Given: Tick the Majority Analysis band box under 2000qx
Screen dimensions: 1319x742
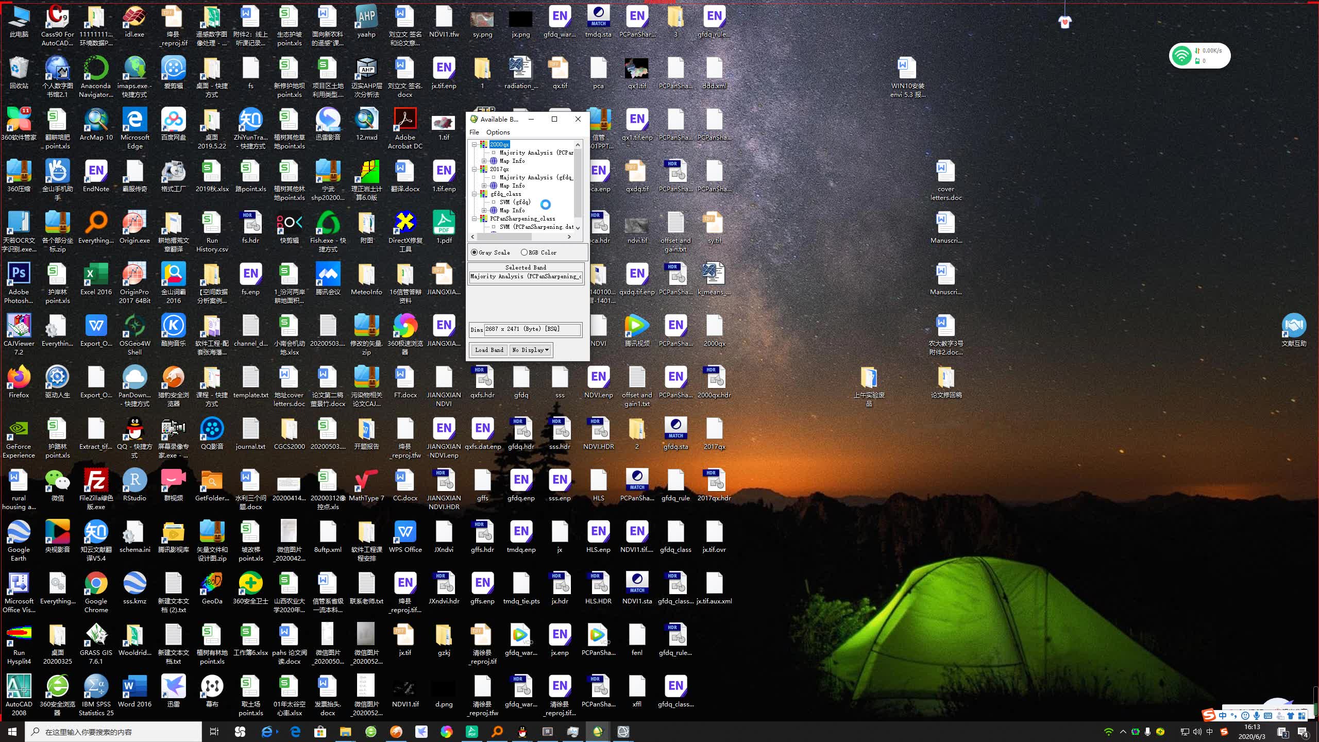Looking at the screenshot, I should [494, 153].
